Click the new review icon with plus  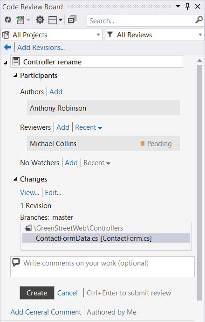[x=20, y=20]
